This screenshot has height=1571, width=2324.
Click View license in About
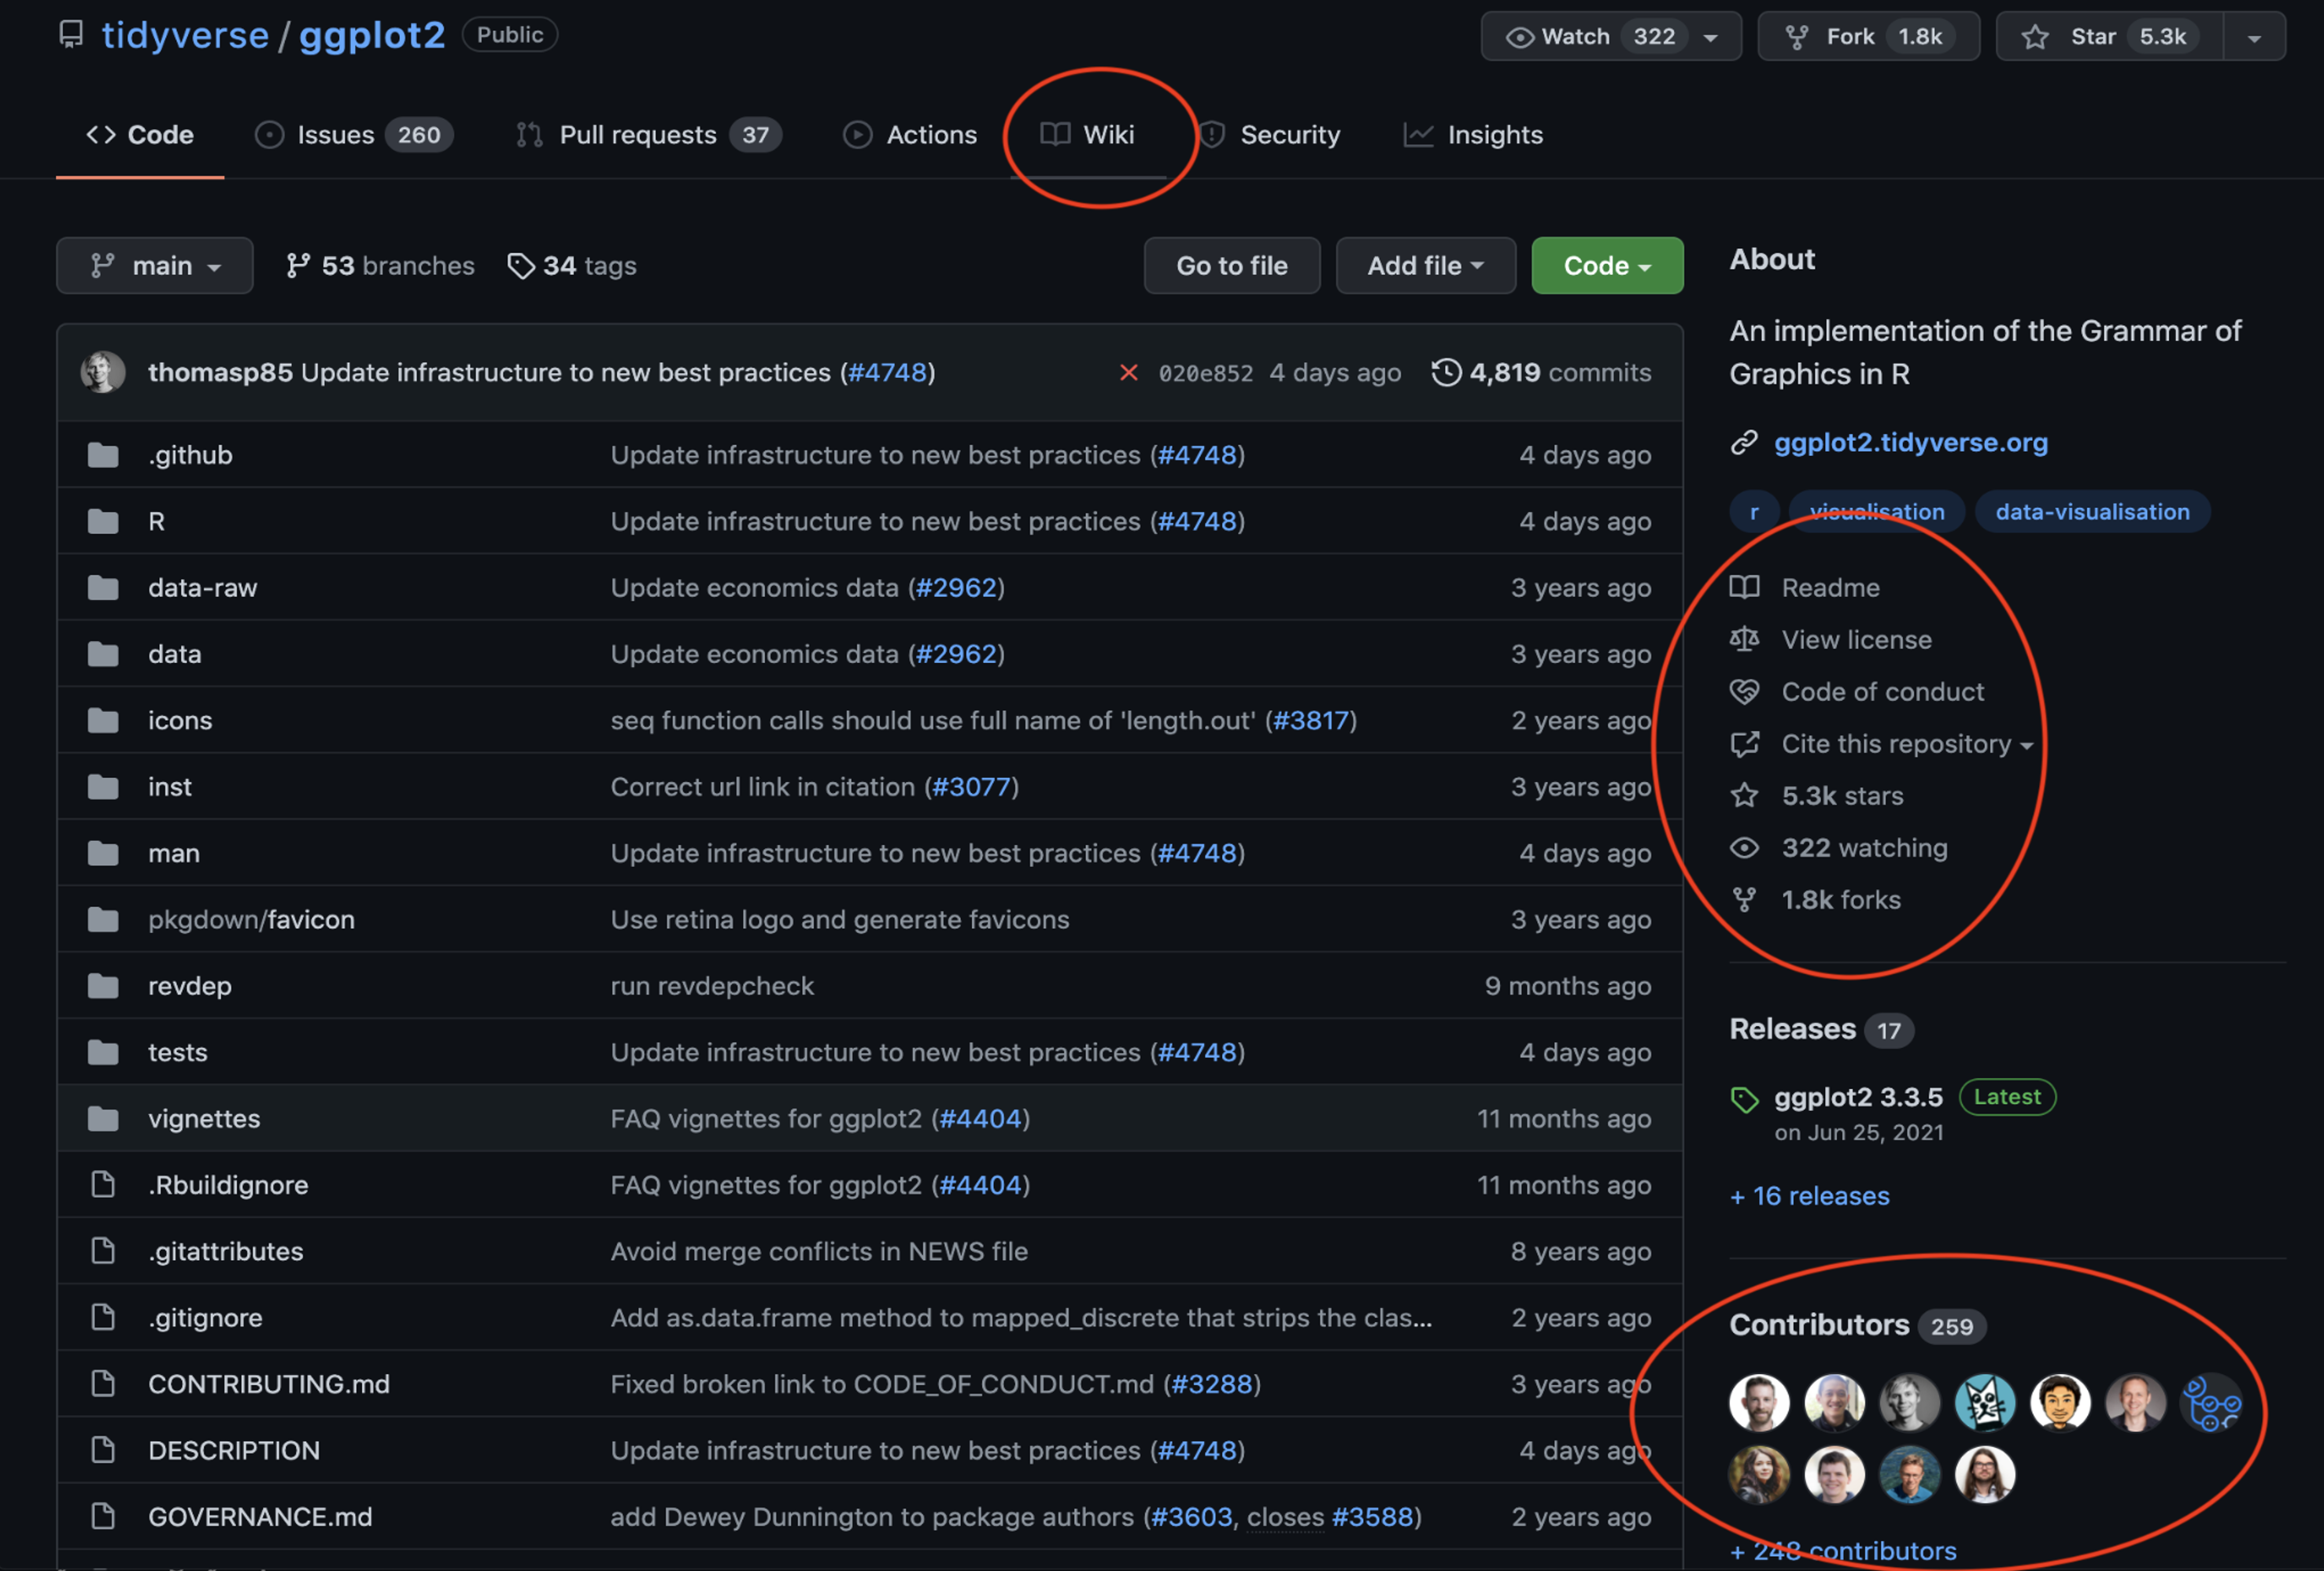1857,639
